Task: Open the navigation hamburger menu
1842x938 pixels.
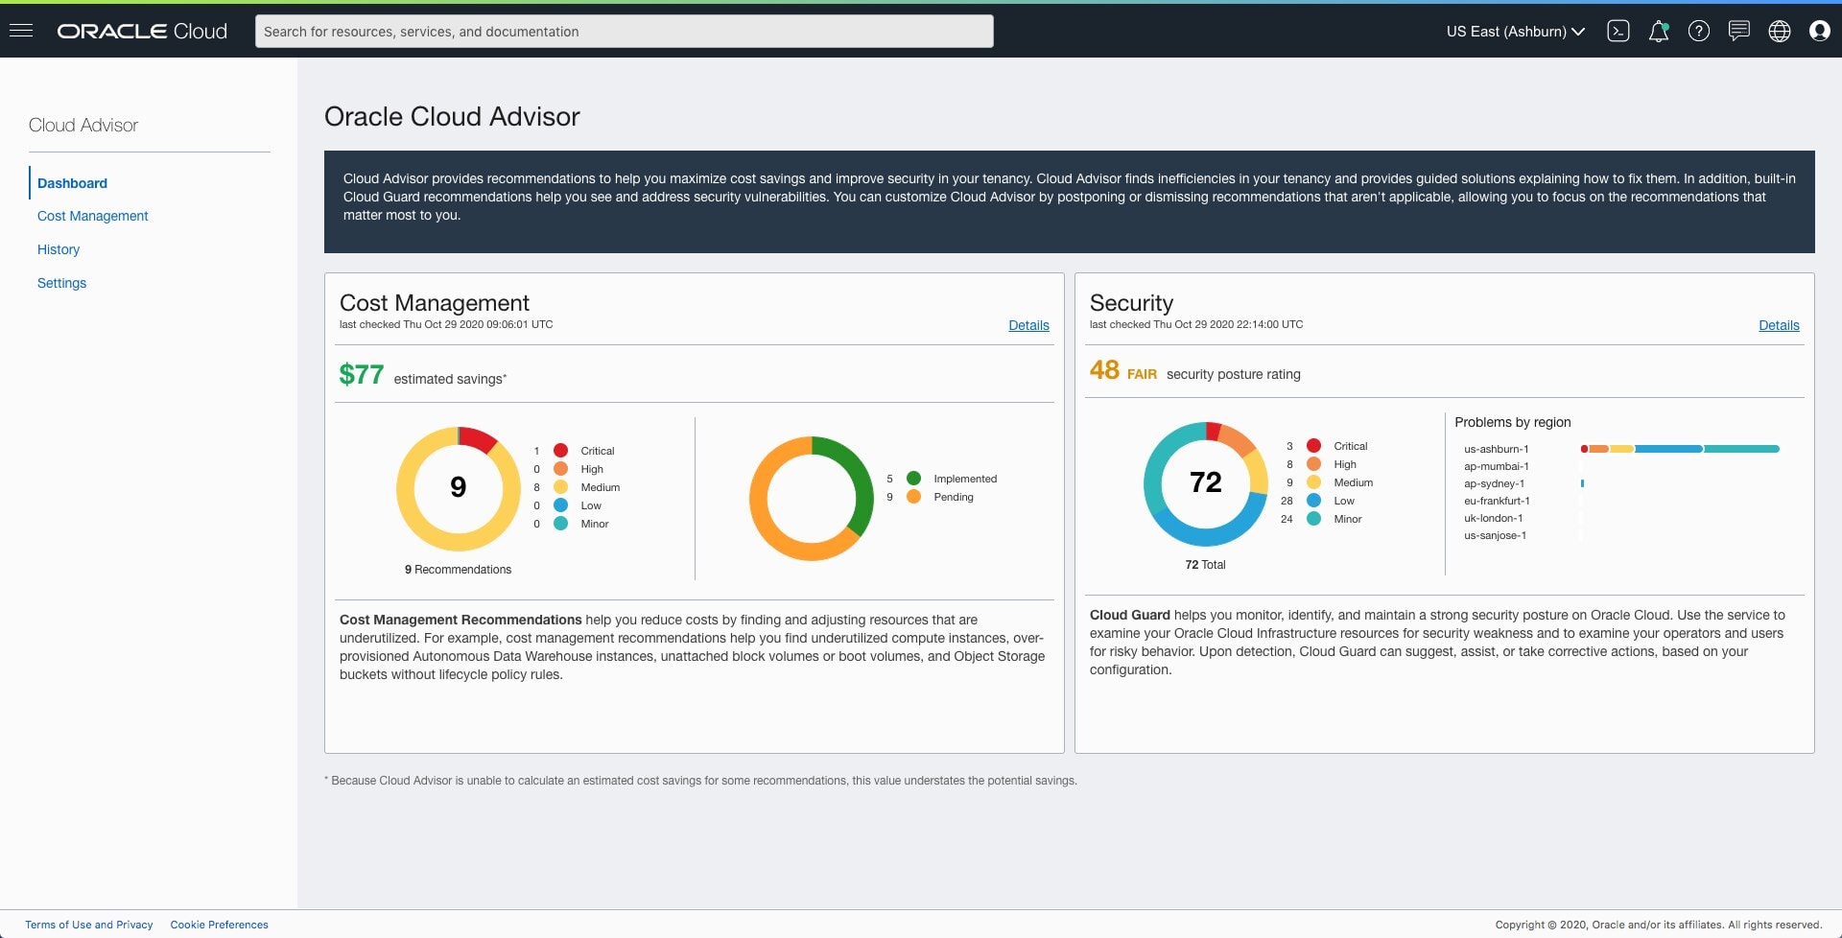Action: 21,31
